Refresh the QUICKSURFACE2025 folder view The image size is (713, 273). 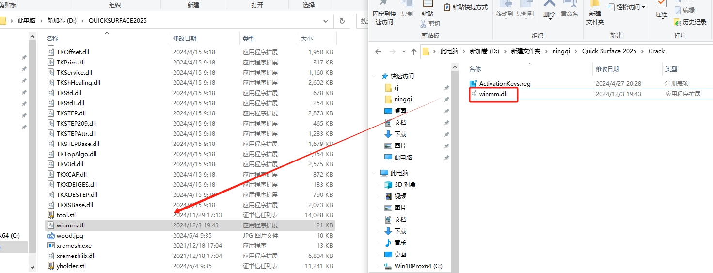point(342,21)
